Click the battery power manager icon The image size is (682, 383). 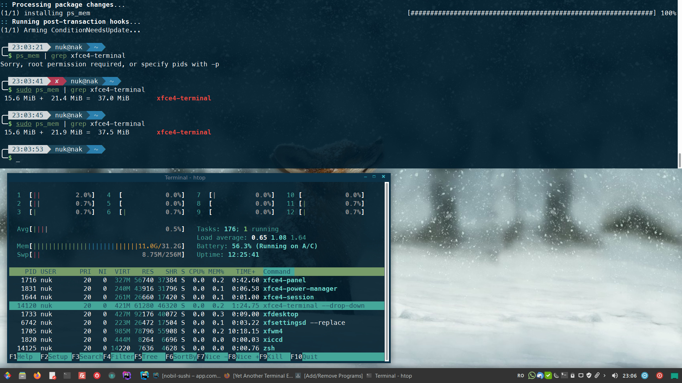click(573, 376)
